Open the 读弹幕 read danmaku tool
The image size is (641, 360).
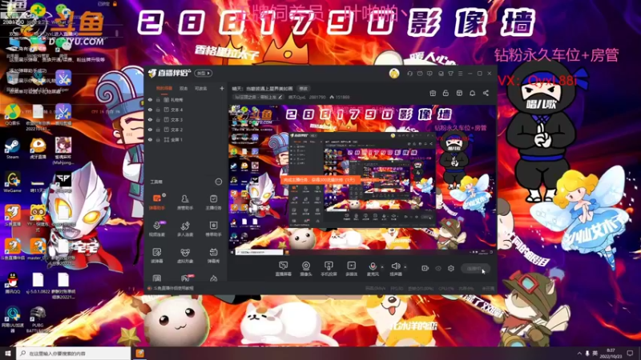click(x=156, y=255)
